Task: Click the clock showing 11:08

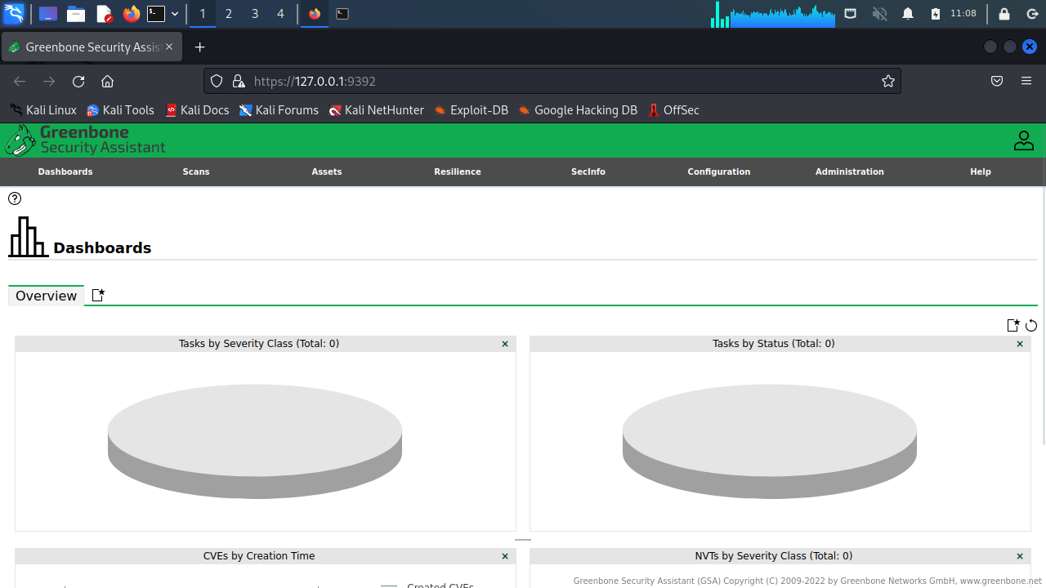Action: pos(964,14)
